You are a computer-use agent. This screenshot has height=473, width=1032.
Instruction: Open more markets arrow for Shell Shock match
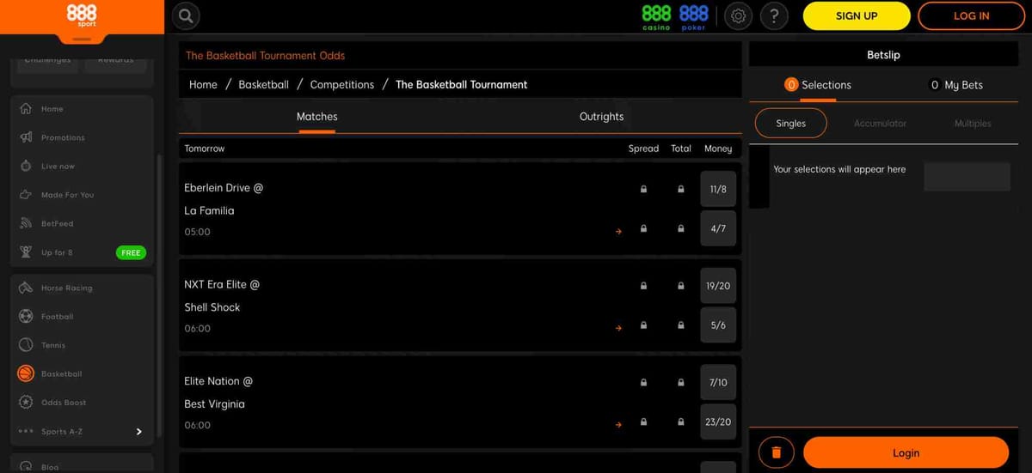tap(618, 328)
